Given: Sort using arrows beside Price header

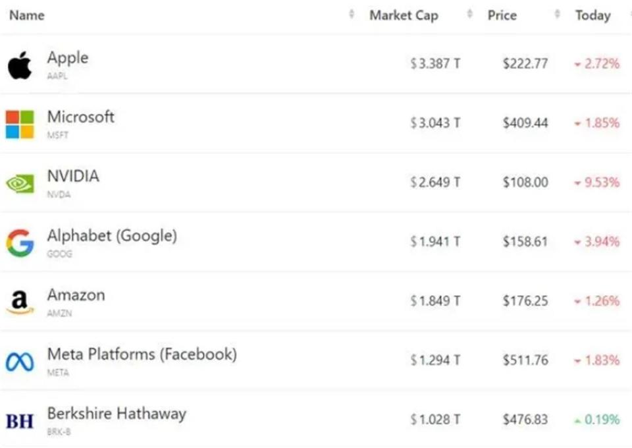Looking at the screenshot, I should click(x=558, y=14).
